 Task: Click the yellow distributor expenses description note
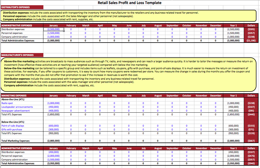tap(128, 16)
